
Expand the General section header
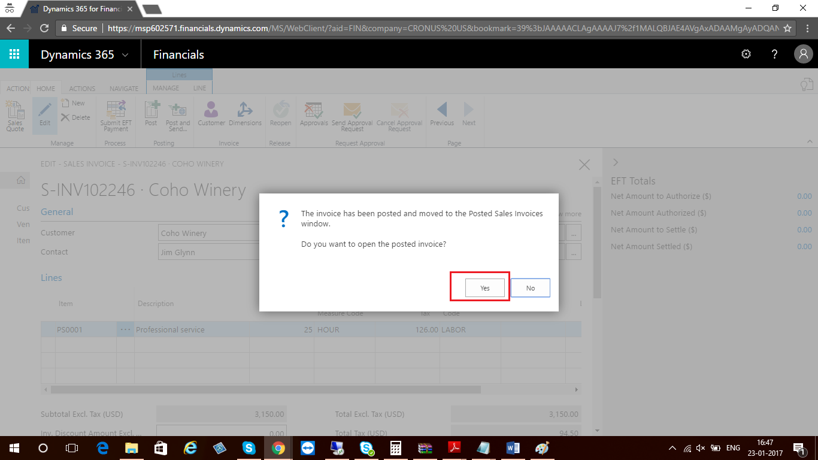tap(57, 211)
